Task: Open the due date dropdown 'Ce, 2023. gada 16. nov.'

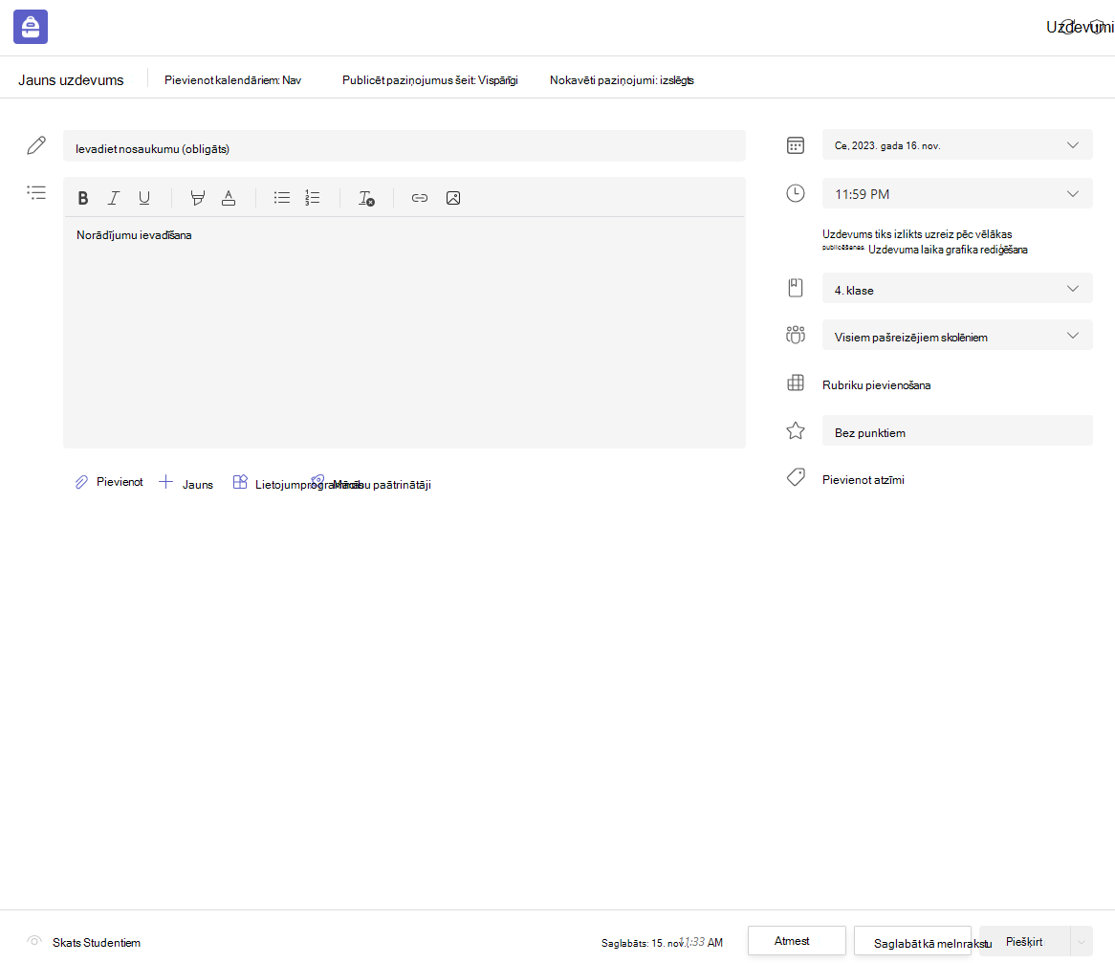Action: (957, 145)
